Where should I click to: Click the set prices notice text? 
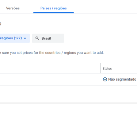(52, 53)
